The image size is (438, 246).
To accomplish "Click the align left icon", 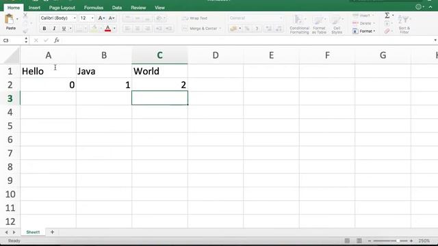I will coord(128,29).
